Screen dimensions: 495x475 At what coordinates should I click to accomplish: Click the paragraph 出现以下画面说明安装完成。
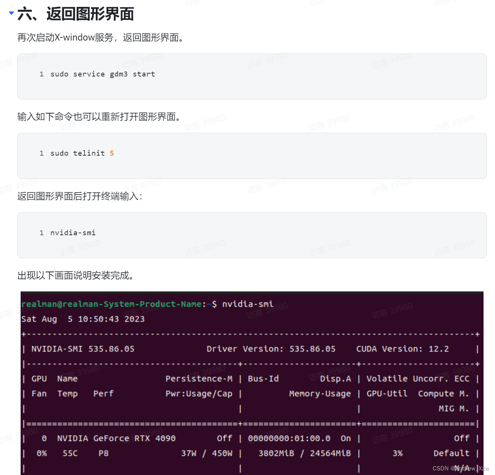76,275
